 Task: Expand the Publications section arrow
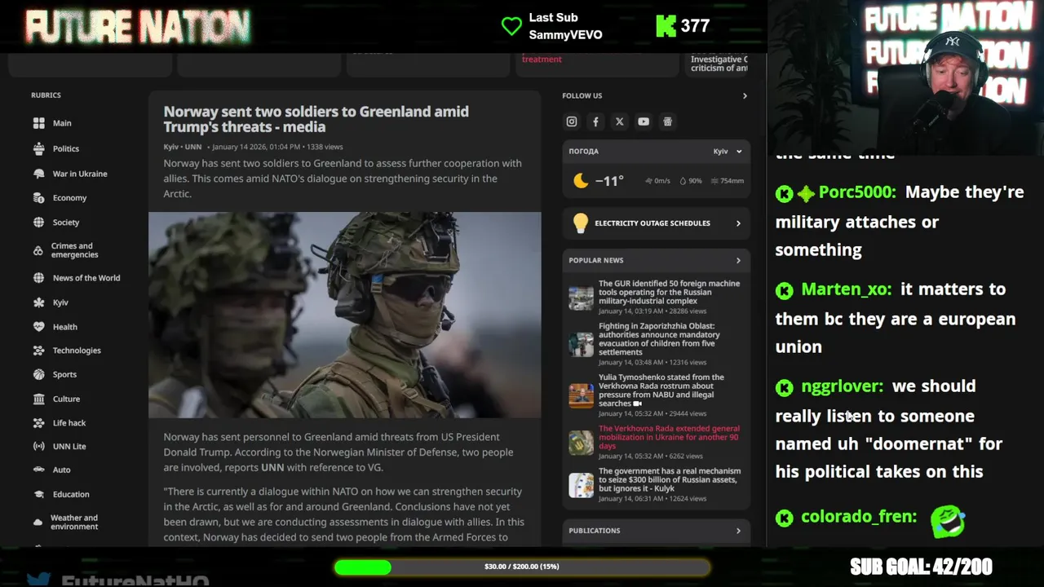[x=738, y=531]
